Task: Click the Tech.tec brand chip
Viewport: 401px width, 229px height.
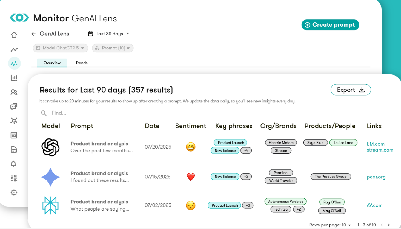Action: coord(281,209)
